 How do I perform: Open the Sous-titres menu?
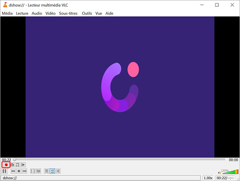(x=69, y=13)
